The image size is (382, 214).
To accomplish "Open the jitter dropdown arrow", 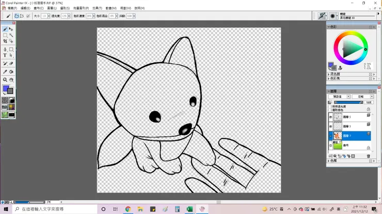I will pos(134,16).
